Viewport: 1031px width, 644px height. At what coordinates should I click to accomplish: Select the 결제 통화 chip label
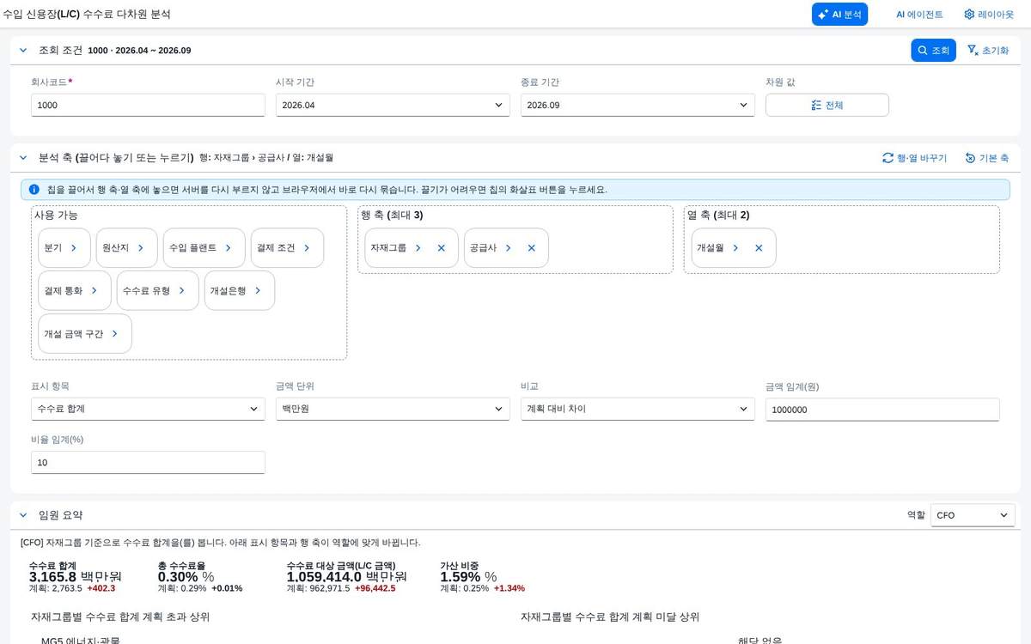[x=64, y=290]
